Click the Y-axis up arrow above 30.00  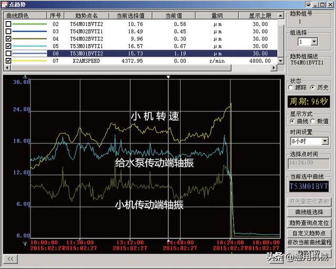tap(24, 77)
